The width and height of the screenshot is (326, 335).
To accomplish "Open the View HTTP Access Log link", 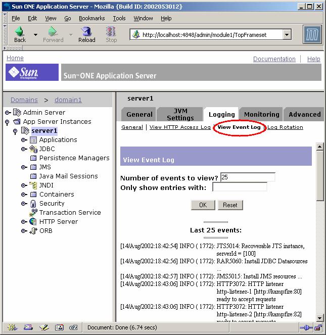I will pos(180,127).
